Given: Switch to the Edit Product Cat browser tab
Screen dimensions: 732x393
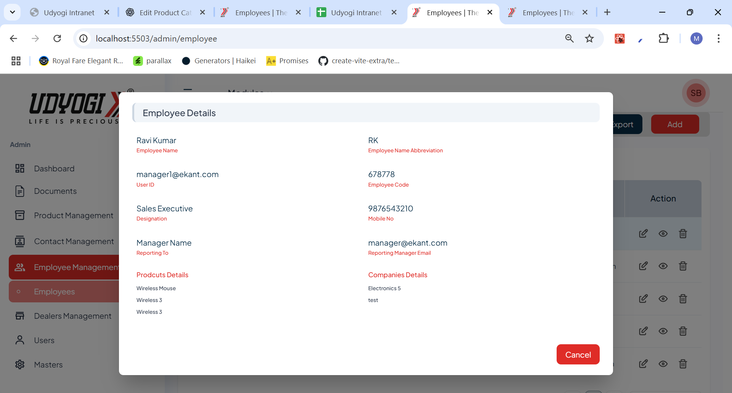Looking at the screenshot, I should 165,13.
